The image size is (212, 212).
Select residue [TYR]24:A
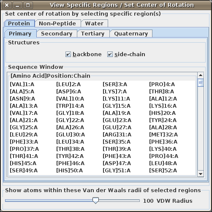163,120
